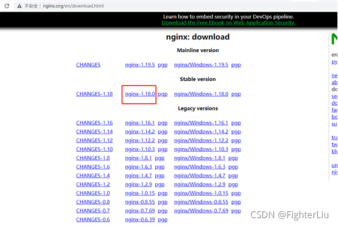
Task: Download nginx-1.6.3 source
Action: (138, 167)
